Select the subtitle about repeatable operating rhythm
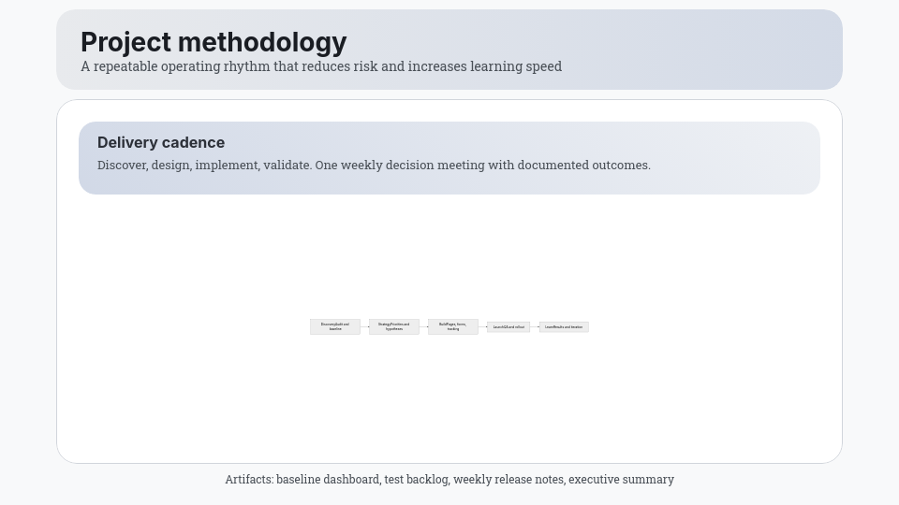899x505 pixels. coord(321,66)
